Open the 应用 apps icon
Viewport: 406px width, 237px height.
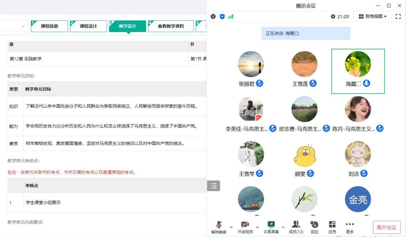tap(332, 227)
